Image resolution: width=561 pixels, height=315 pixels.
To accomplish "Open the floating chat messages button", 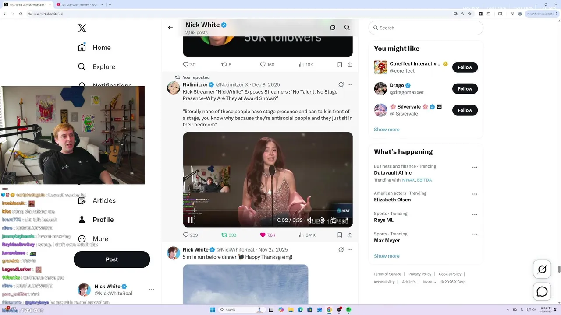I will coord(542,291).
